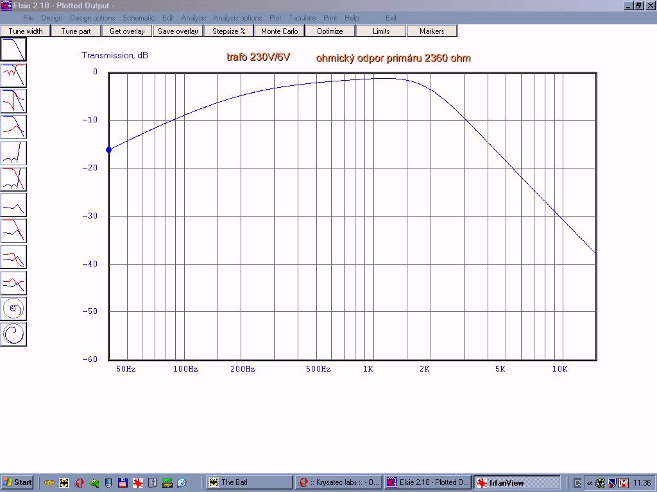
Task: Open the Schematic menu
Action: click(x=139, y=18)
